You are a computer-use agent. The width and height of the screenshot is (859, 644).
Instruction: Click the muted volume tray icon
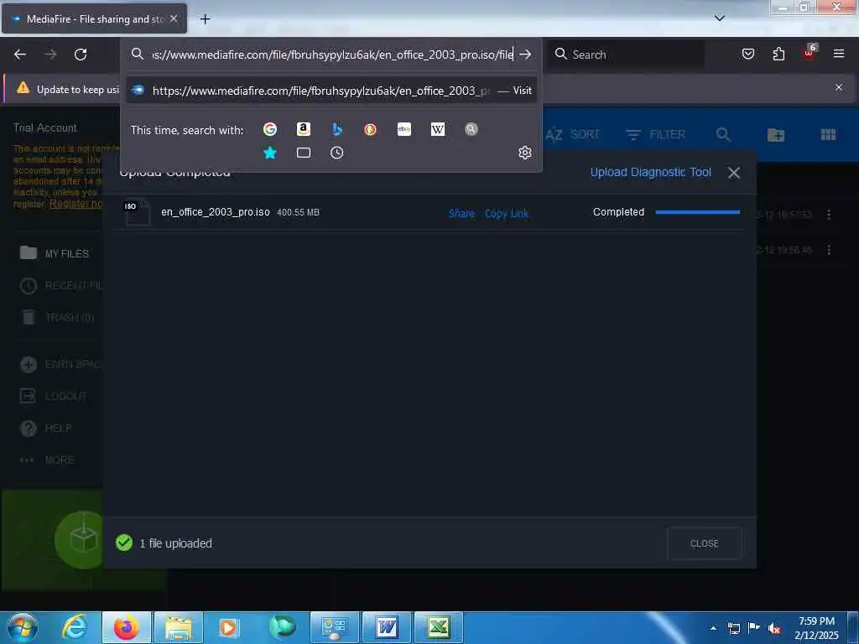pyautogui.click(x=774, y=628)
